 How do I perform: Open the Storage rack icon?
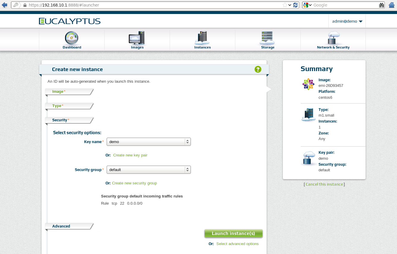267,38
